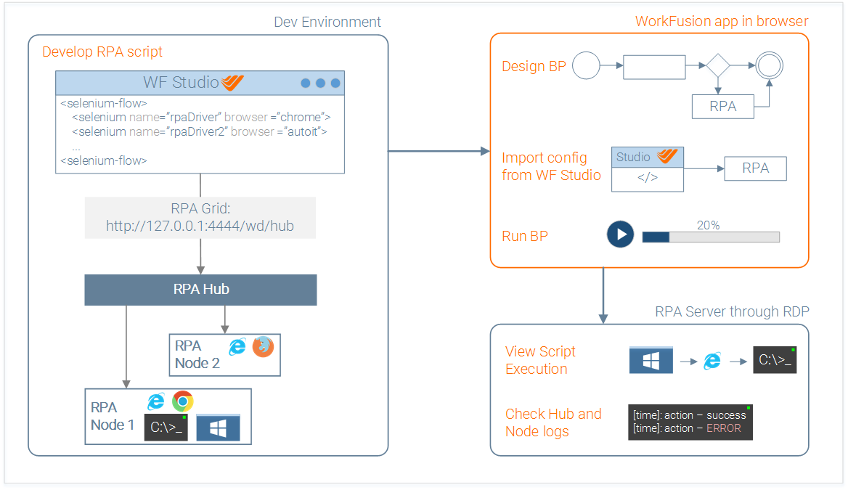Click 'View Script Execution' text

[540, 360]
